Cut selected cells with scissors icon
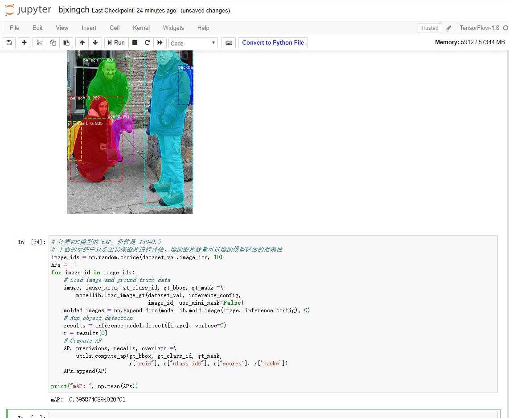The height and width of the screenshot is (418, 509). pyautogui.click(x=39, y=43)
